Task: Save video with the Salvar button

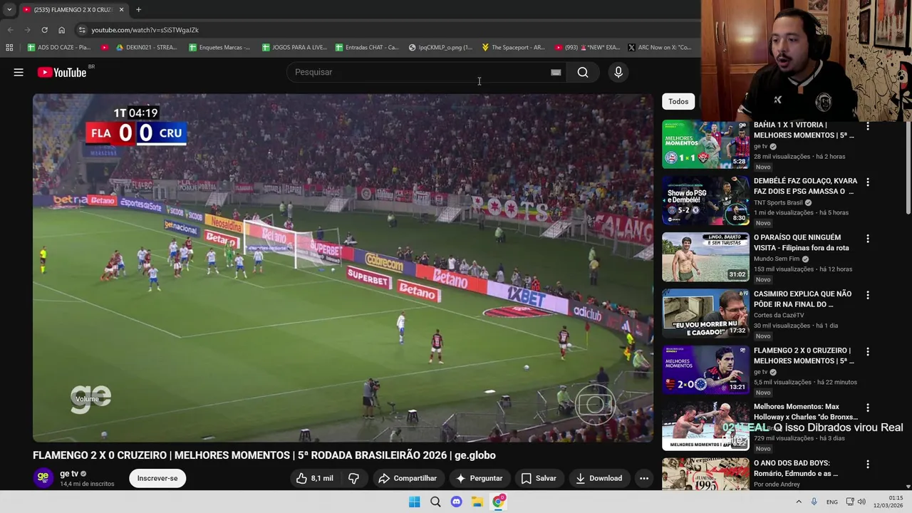Action: 539,478
